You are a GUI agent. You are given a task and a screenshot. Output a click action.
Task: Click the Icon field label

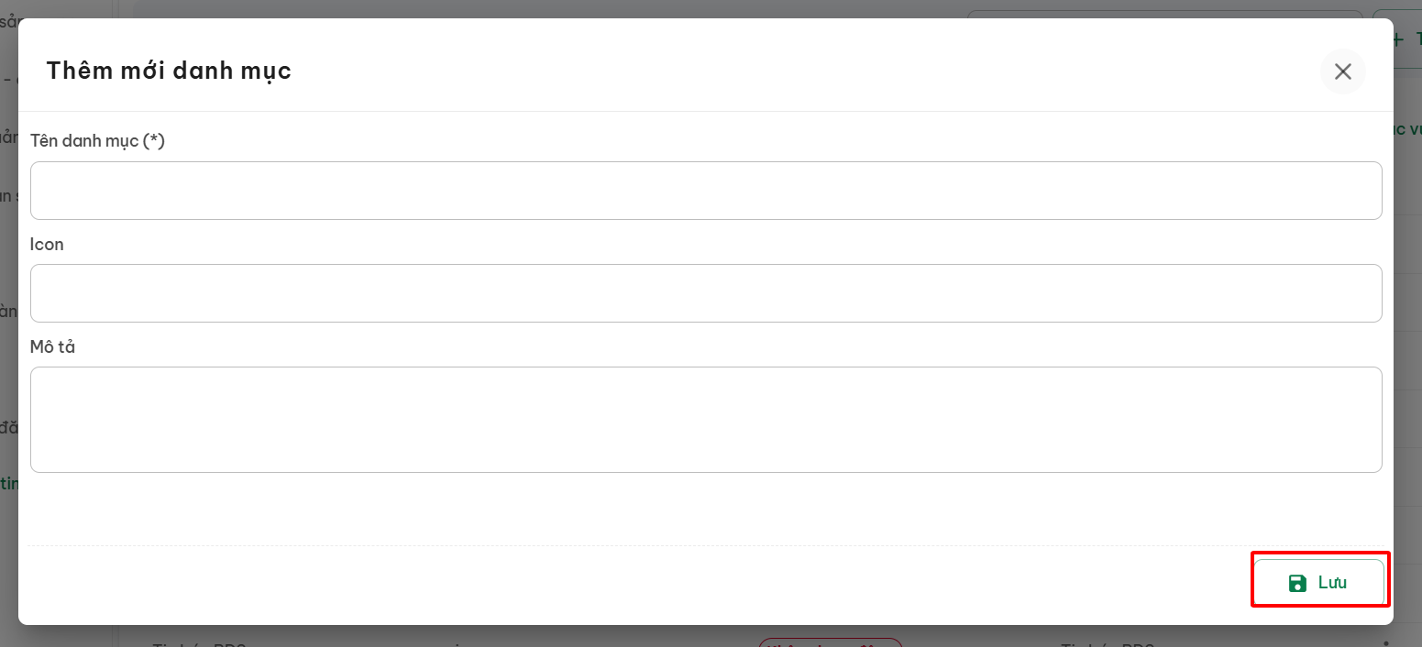(x=47, y=245)
